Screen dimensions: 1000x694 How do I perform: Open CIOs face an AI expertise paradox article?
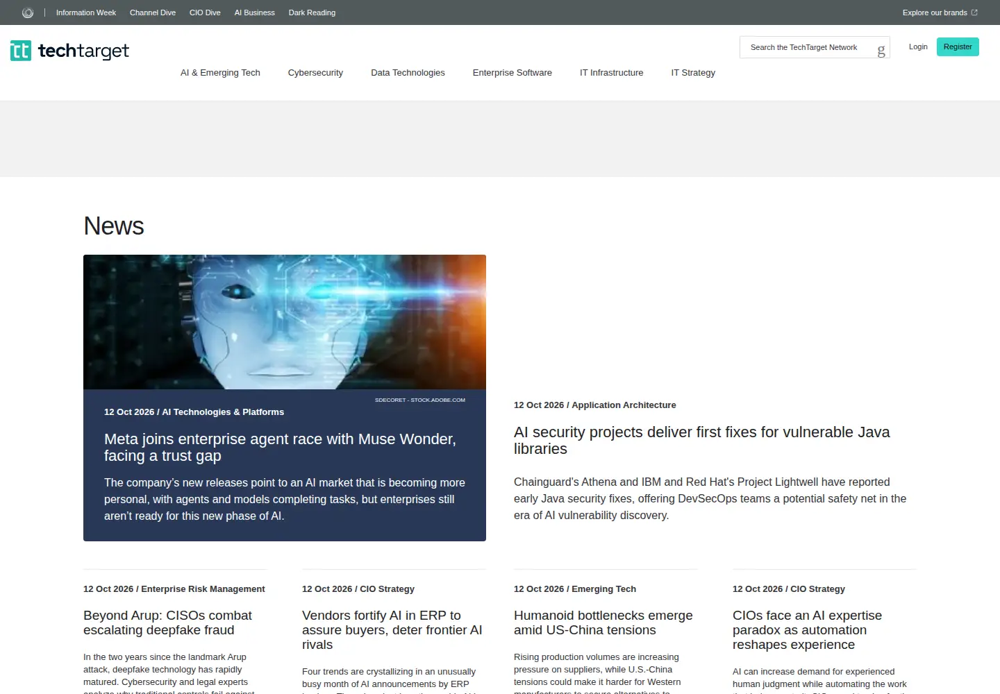807,629
